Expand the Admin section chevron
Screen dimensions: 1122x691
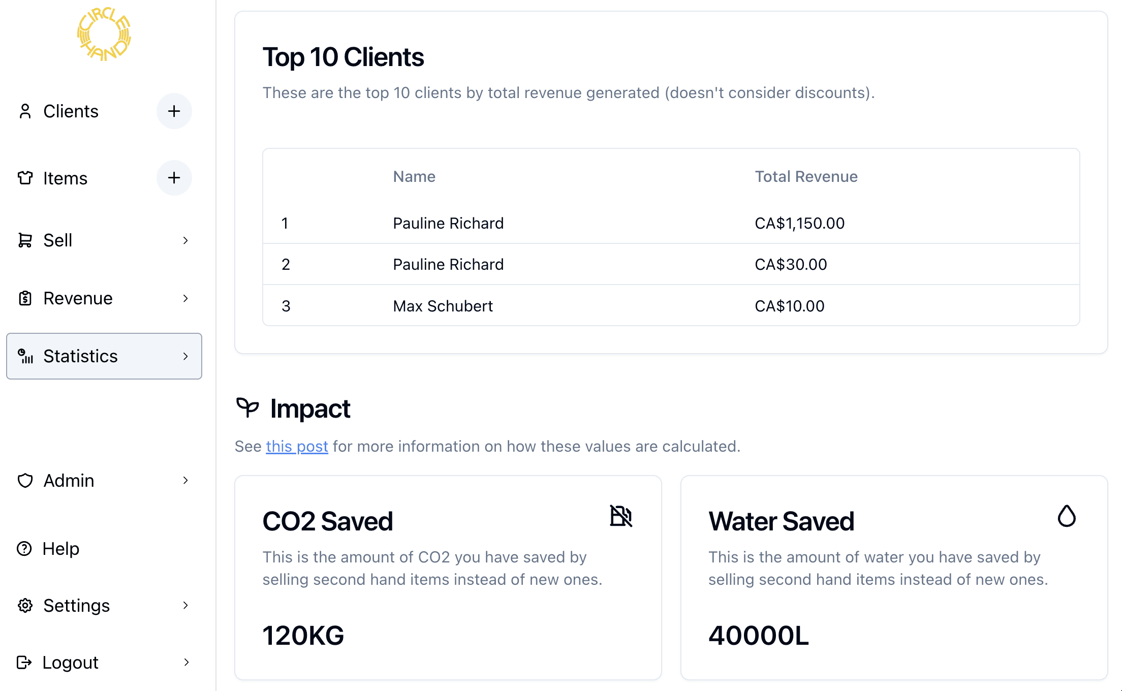pos(185,481)
